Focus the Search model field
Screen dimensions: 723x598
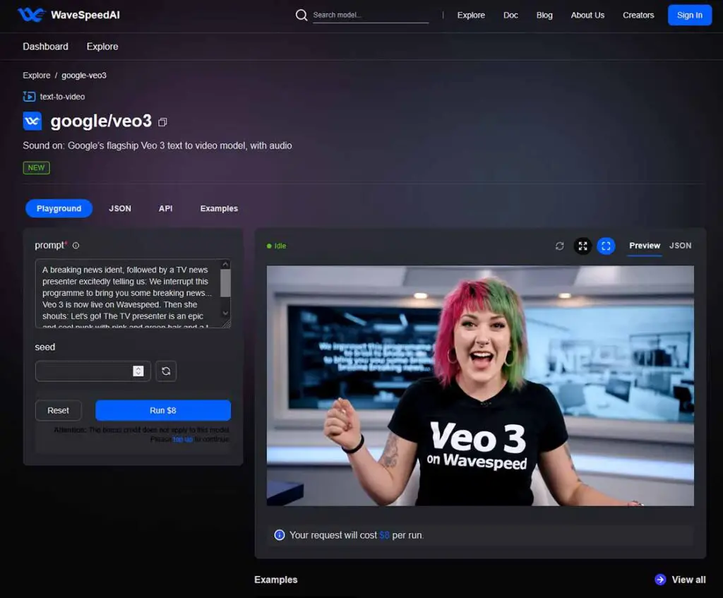370,16
